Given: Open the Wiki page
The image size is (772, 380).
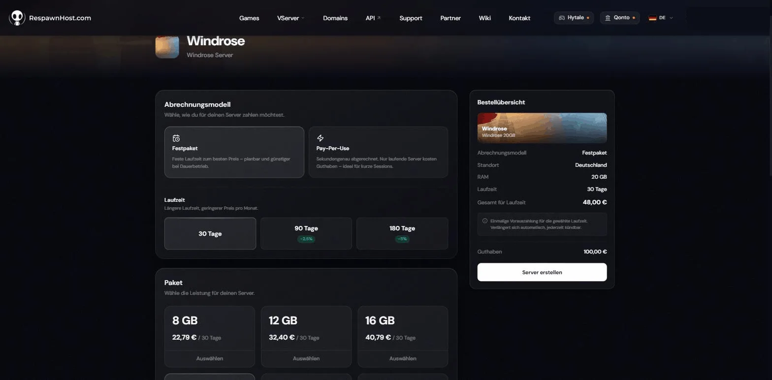Looking at the screenshot, I should coord(484,18).
